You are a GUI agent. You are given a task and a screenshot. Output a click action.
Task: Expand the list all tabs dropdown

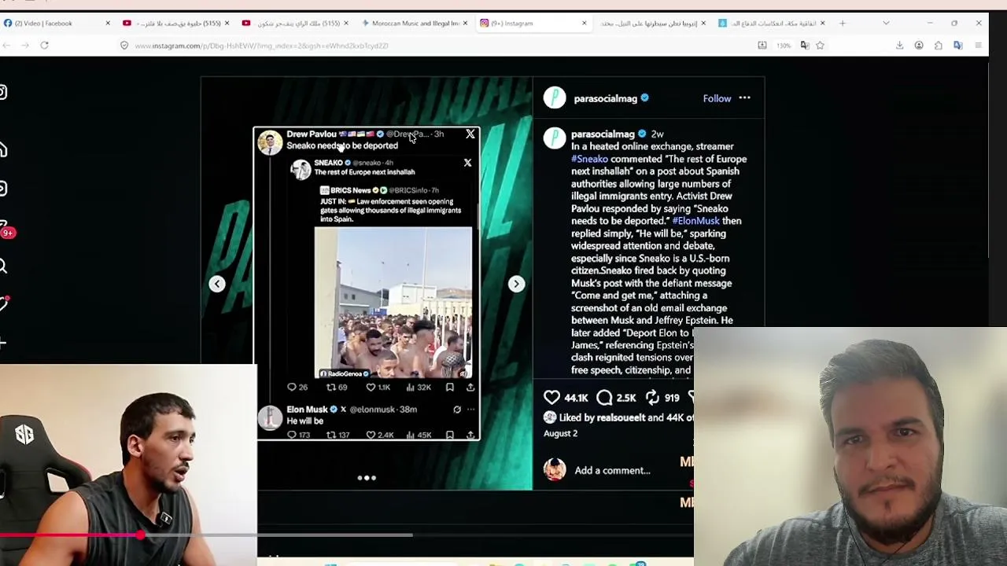(x=886, y=24)
